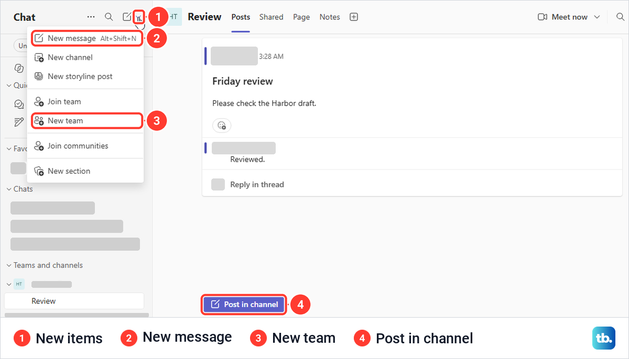This screenshot has width=629, height=359.
Task: Click the chat bubble icon under Quick views
Action: (x=19, y=104)
